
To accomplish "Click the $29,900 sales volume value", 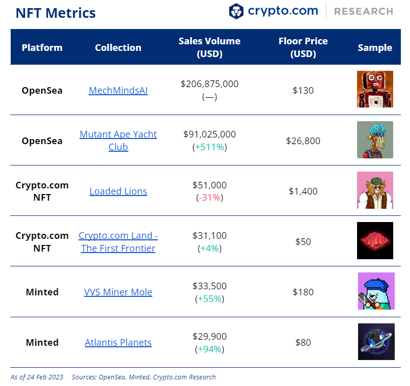I will (x=209, y=336).
